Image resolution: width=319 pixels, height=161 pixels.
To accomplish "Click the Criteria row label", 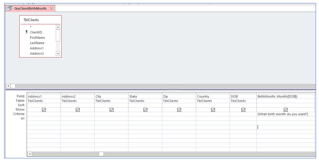I will tap(19, 114).
